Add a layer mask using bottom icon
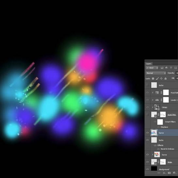The image size is (178, 178). pos(169,173)
